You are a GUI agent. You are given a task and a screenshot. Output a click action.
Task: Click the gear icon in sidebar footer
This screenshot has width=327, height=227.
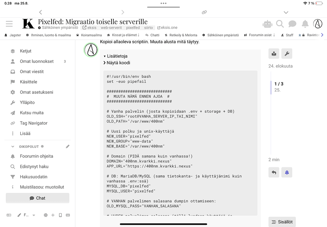[x=46, y=215]
